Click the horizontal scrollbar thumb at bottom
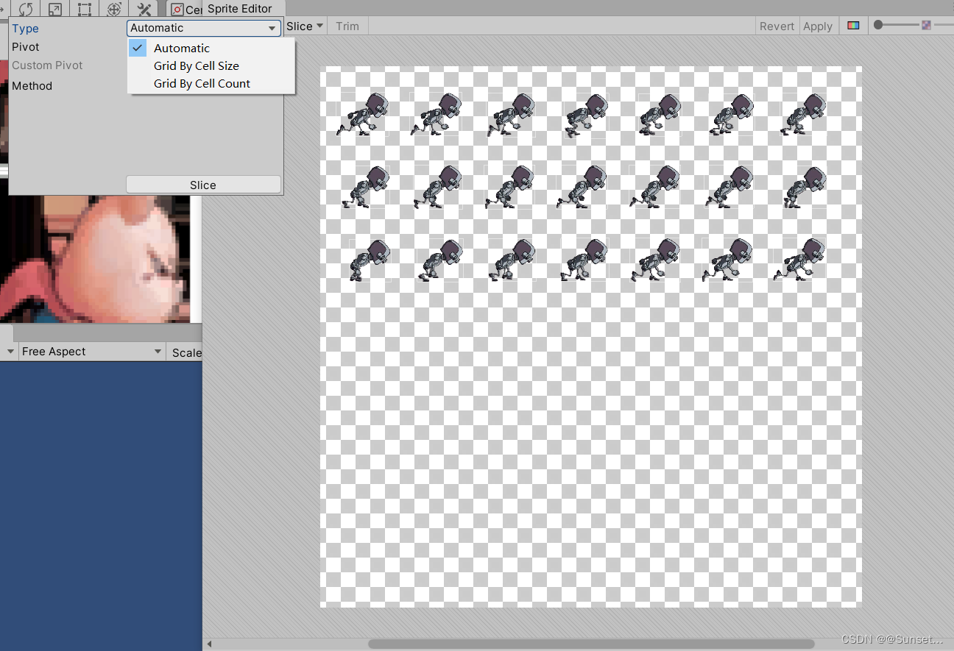The image size is (954, 651). tap(591, 644)
